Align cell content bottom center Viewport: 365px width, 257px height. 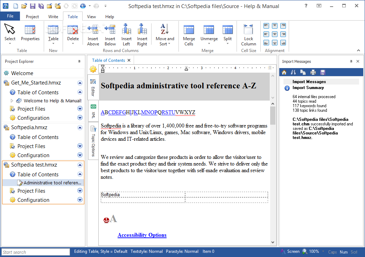(275, 43)
